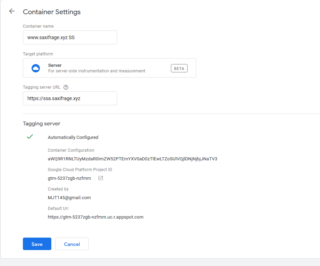
Task: Click the Google Cloud Platform Project ID label
Action: (80, 170)
